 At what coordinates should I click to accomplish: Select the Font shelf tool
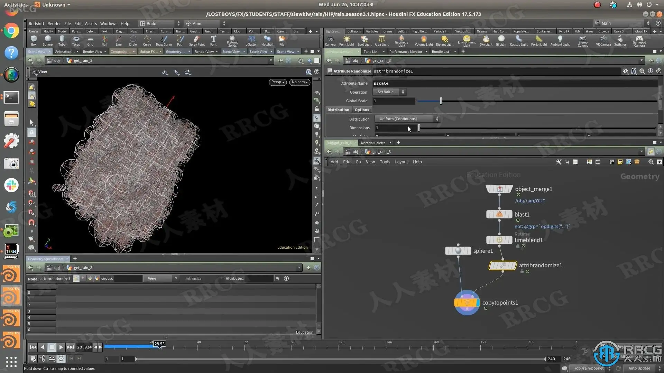(213, 40)
